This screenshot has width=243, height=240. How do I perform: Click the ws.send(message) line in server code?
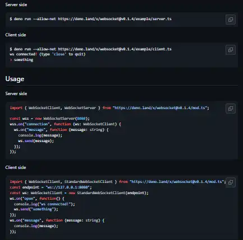(36, 141)
